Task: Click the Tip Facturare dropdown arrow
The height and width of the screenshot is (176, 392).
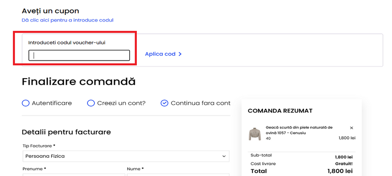Action: [x=224, y=156]
